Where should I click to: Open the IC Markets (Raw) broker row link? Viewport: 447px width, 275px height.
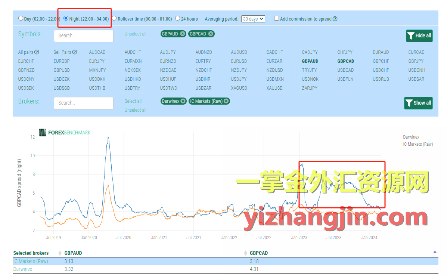[x=31, y=261]
